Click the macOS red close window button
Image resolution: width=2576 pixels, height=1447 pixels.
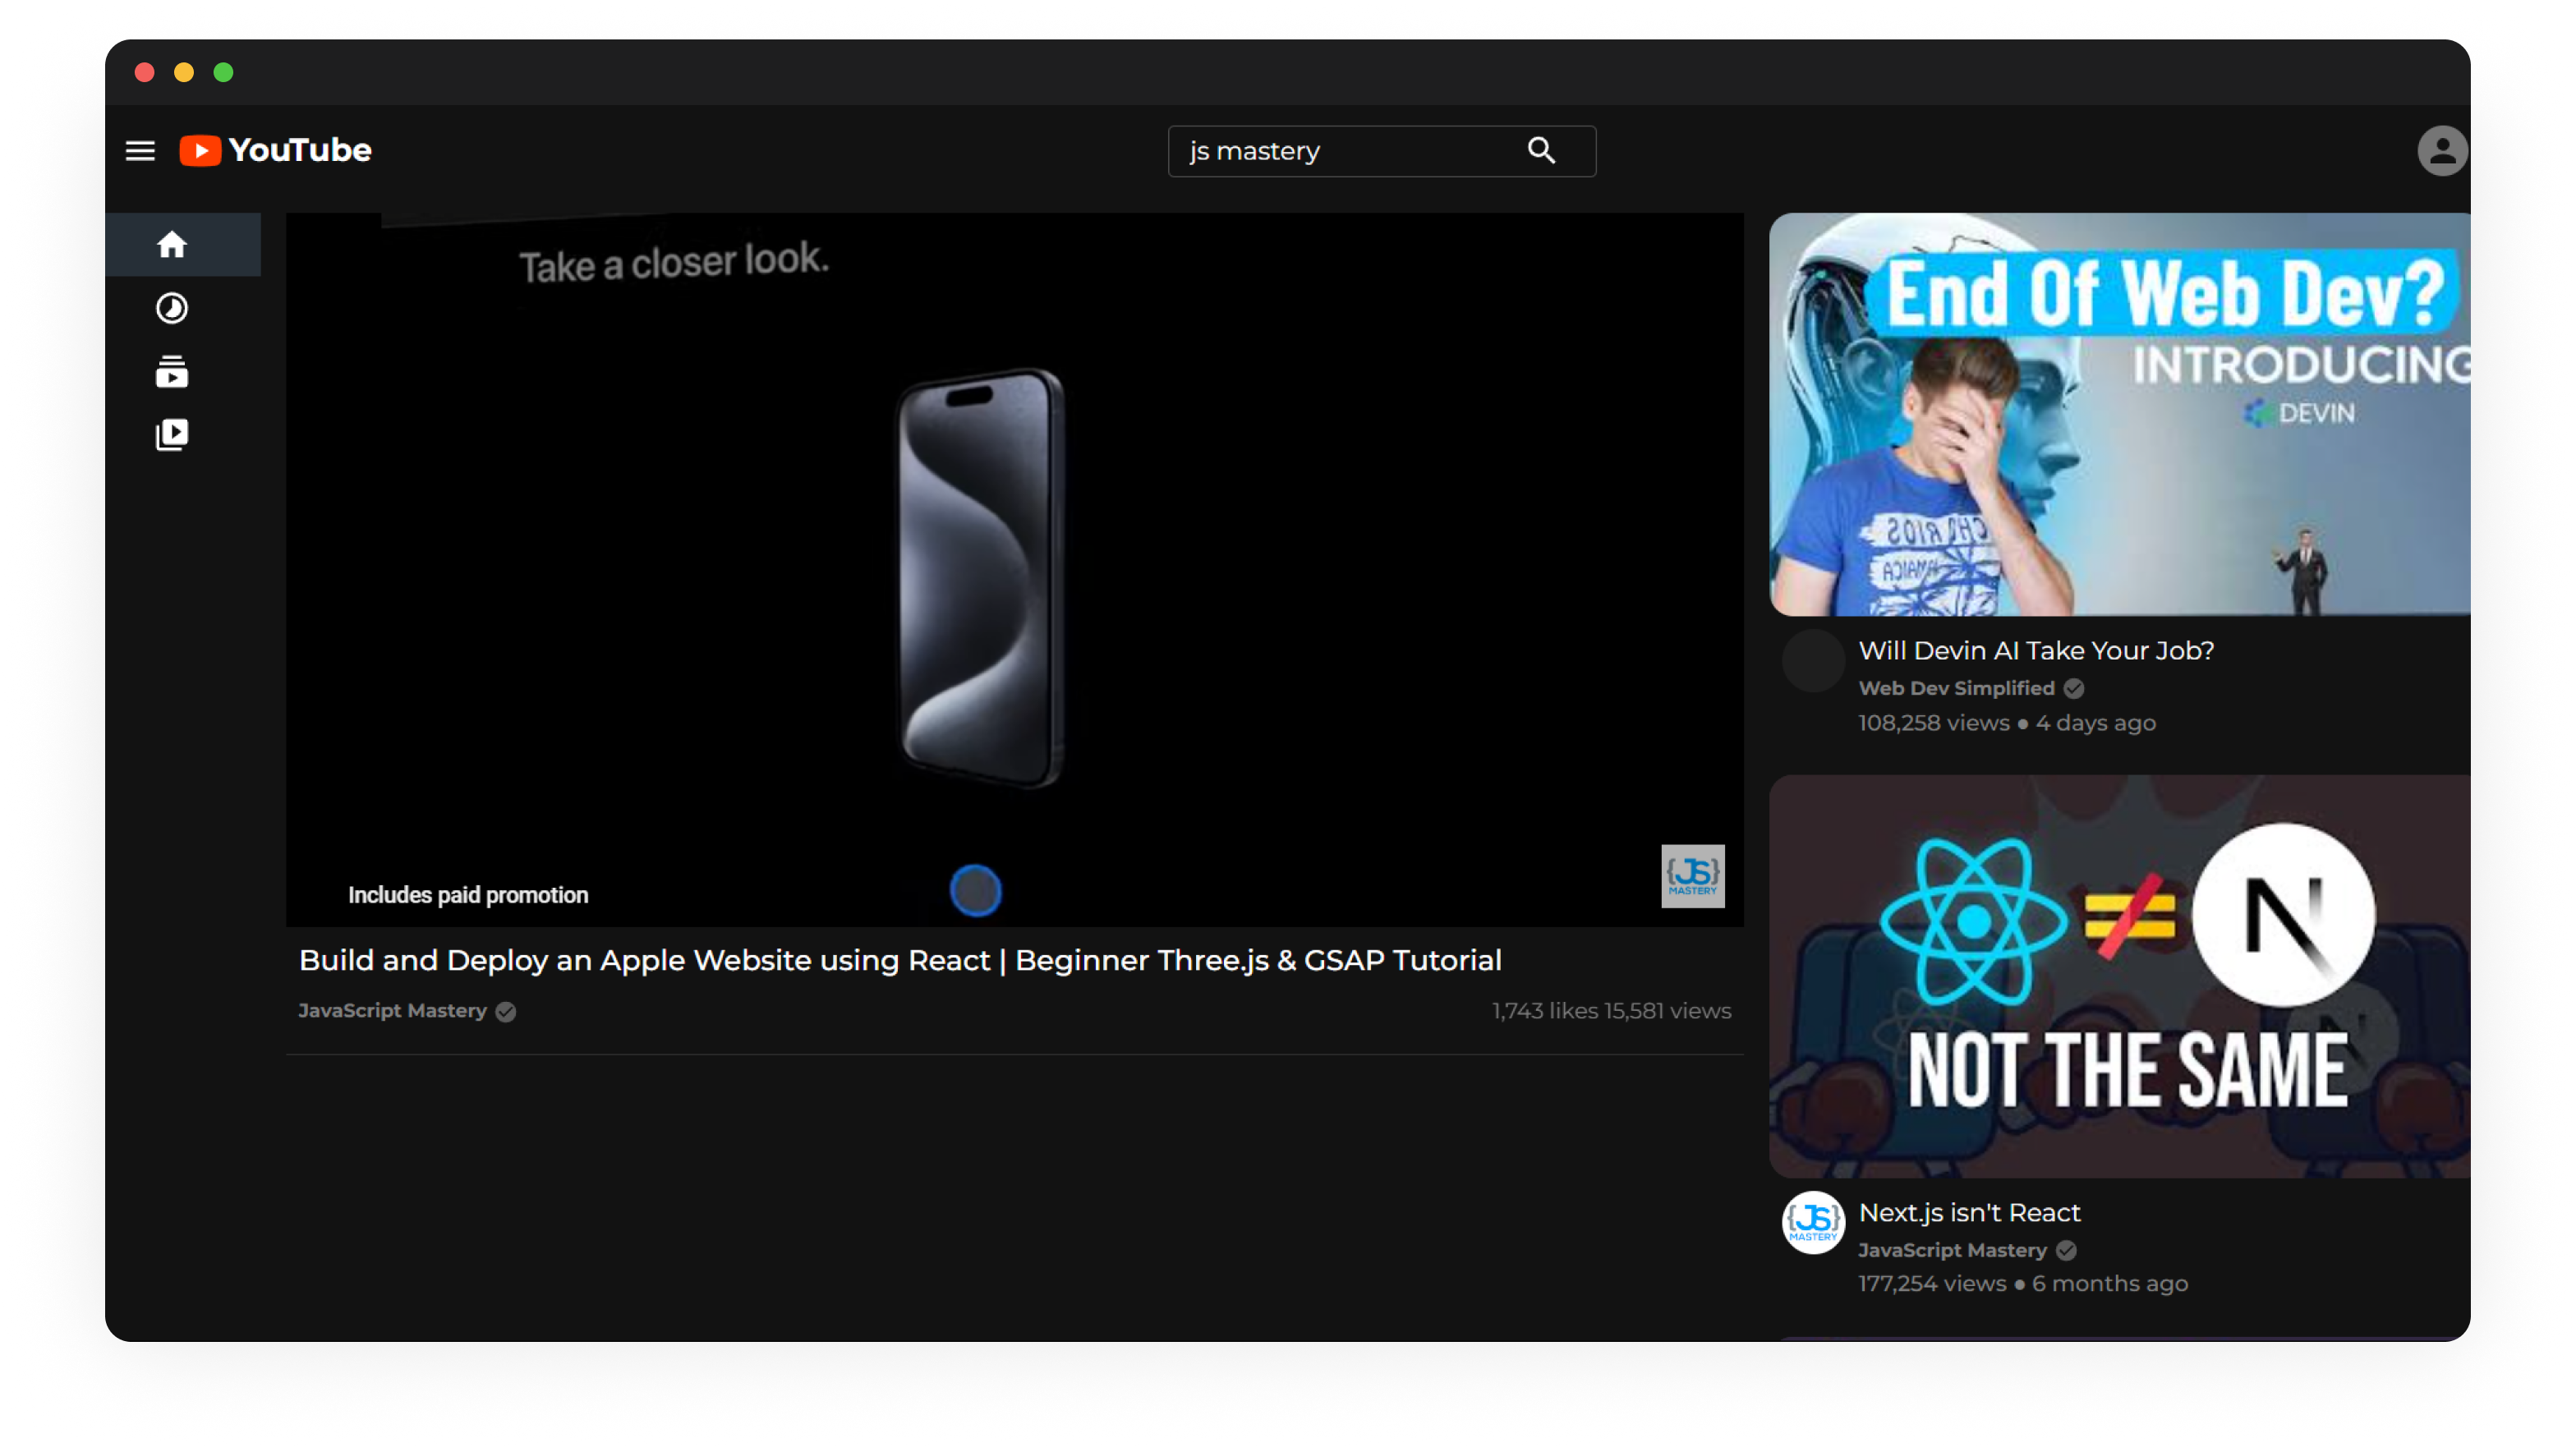144,72
